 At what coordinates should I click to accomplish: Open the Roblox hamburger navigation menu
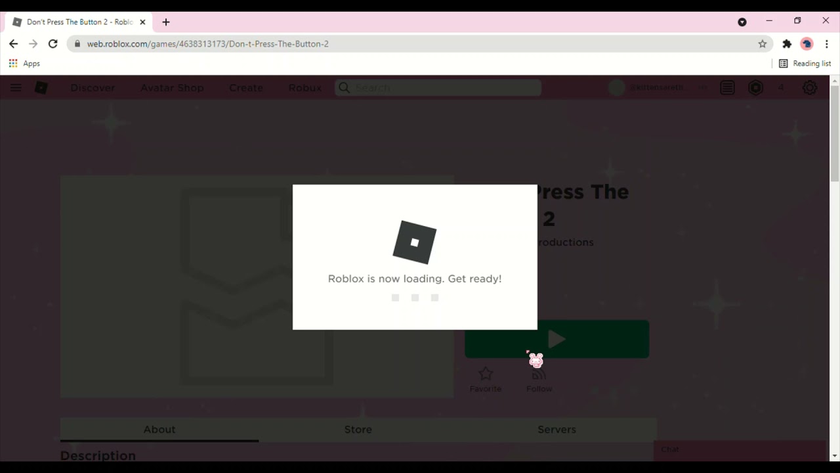(x=16, y=87)
